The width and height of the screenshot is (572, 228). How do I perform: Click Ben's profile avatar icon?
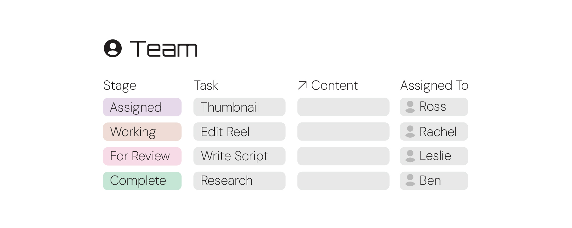(x=410, y=180)
